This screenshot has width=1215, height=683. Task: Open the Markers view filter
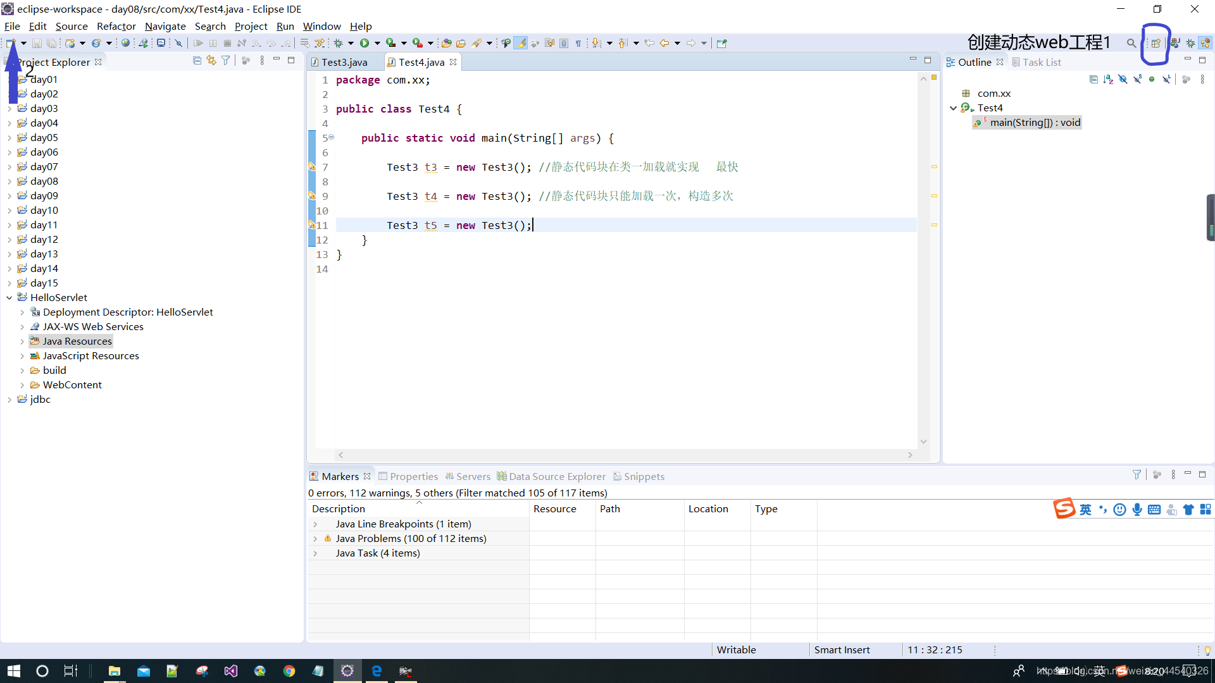coord(1137,474)
